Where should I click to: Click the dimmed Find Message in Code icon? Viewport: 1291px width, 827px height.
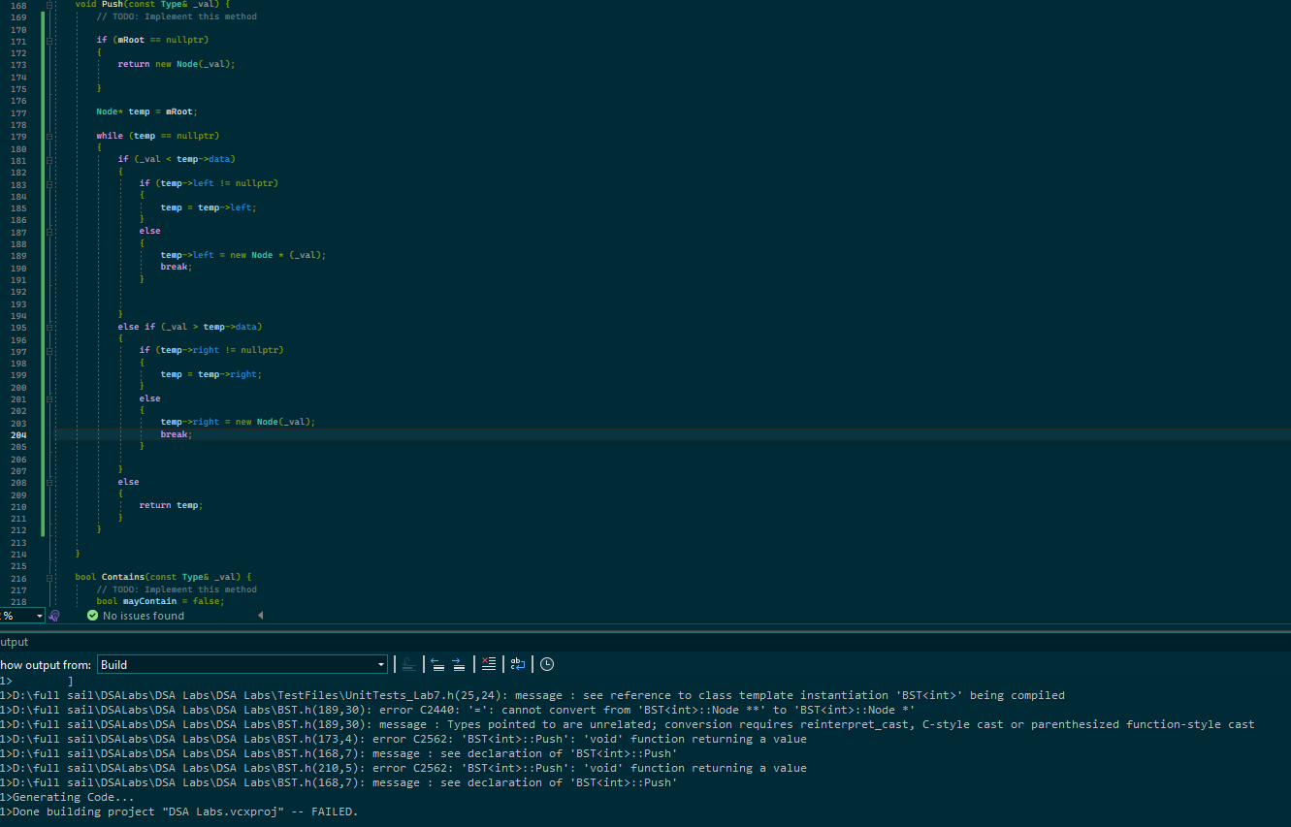click(408, 664)
